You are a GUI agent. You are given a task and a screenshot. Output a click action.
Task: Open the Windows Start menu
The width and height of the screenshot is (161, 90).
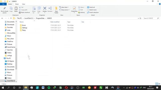pos(3,88)
